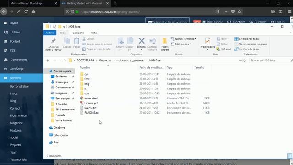
Task: Click Invertir selección
Action: coord(246,49)
